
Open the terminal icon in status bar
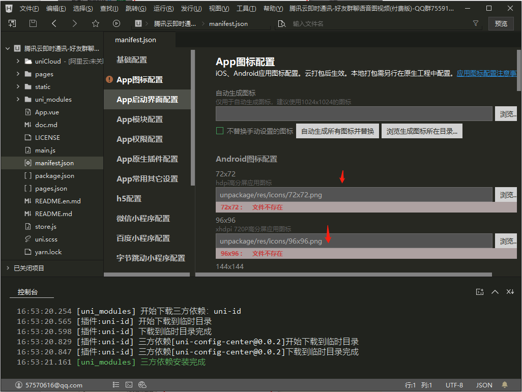tap(129, 385)
